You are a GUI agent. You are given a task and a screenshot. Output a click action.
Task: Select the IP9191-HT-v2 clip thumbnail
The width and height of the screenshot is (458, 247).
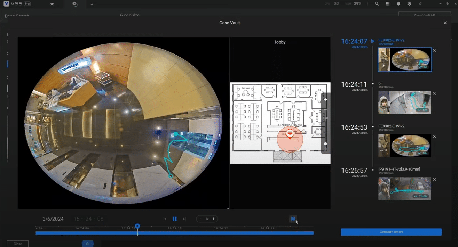(404, 189)
